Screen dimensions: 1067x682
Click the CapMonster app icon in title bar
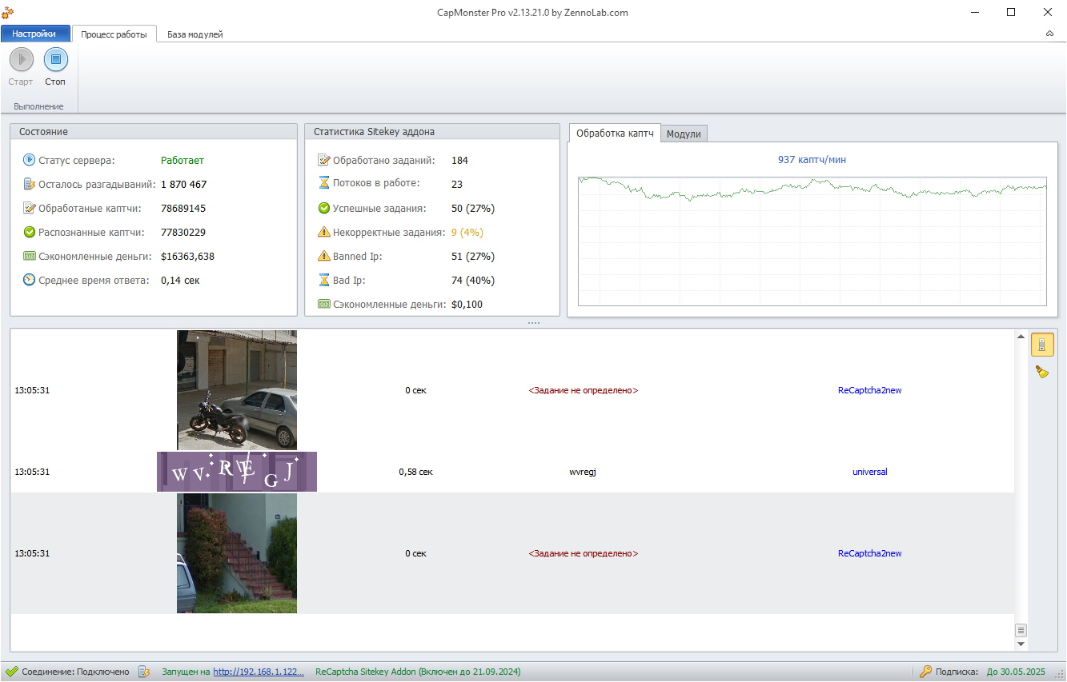pyautogui.click(x=8, y=12)
